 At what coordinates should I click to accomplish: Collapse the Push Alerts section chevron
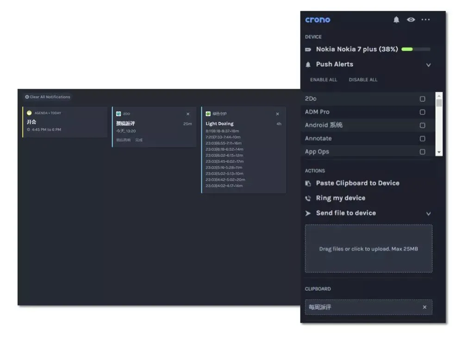(x=428, y=65)
